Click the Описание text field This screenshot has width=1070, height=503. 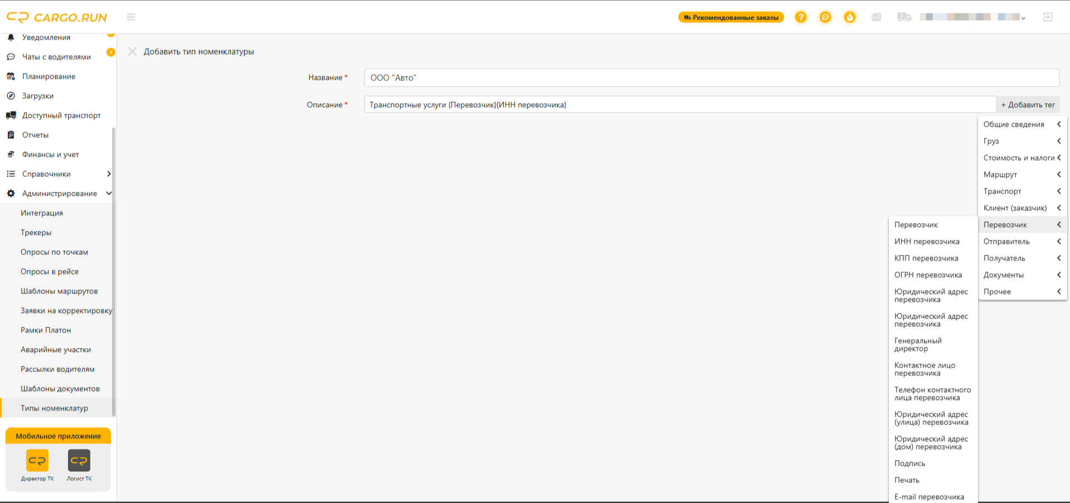pos(680,105)
